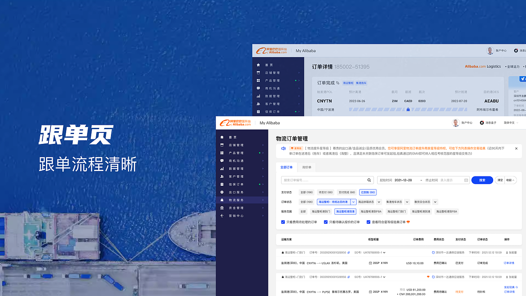Click the 资金管理 bank icon in sidebar
Screen dimensions: 526x296
coord(222,208)
